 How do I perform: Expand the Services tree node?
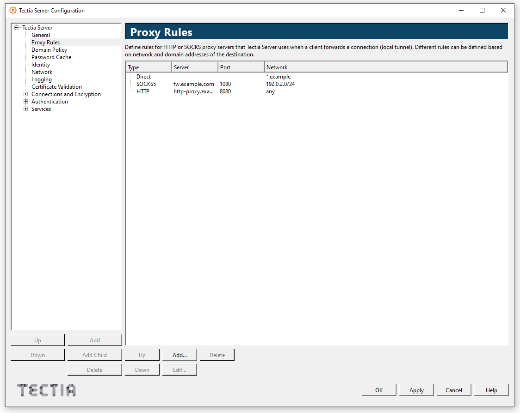(x=25, y=109)
